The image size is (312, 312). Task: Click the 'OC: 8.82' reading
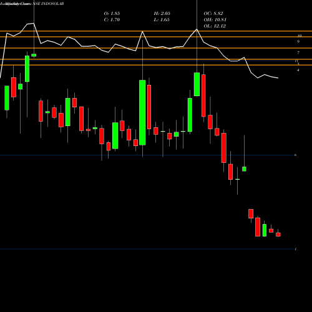(213, 14)
